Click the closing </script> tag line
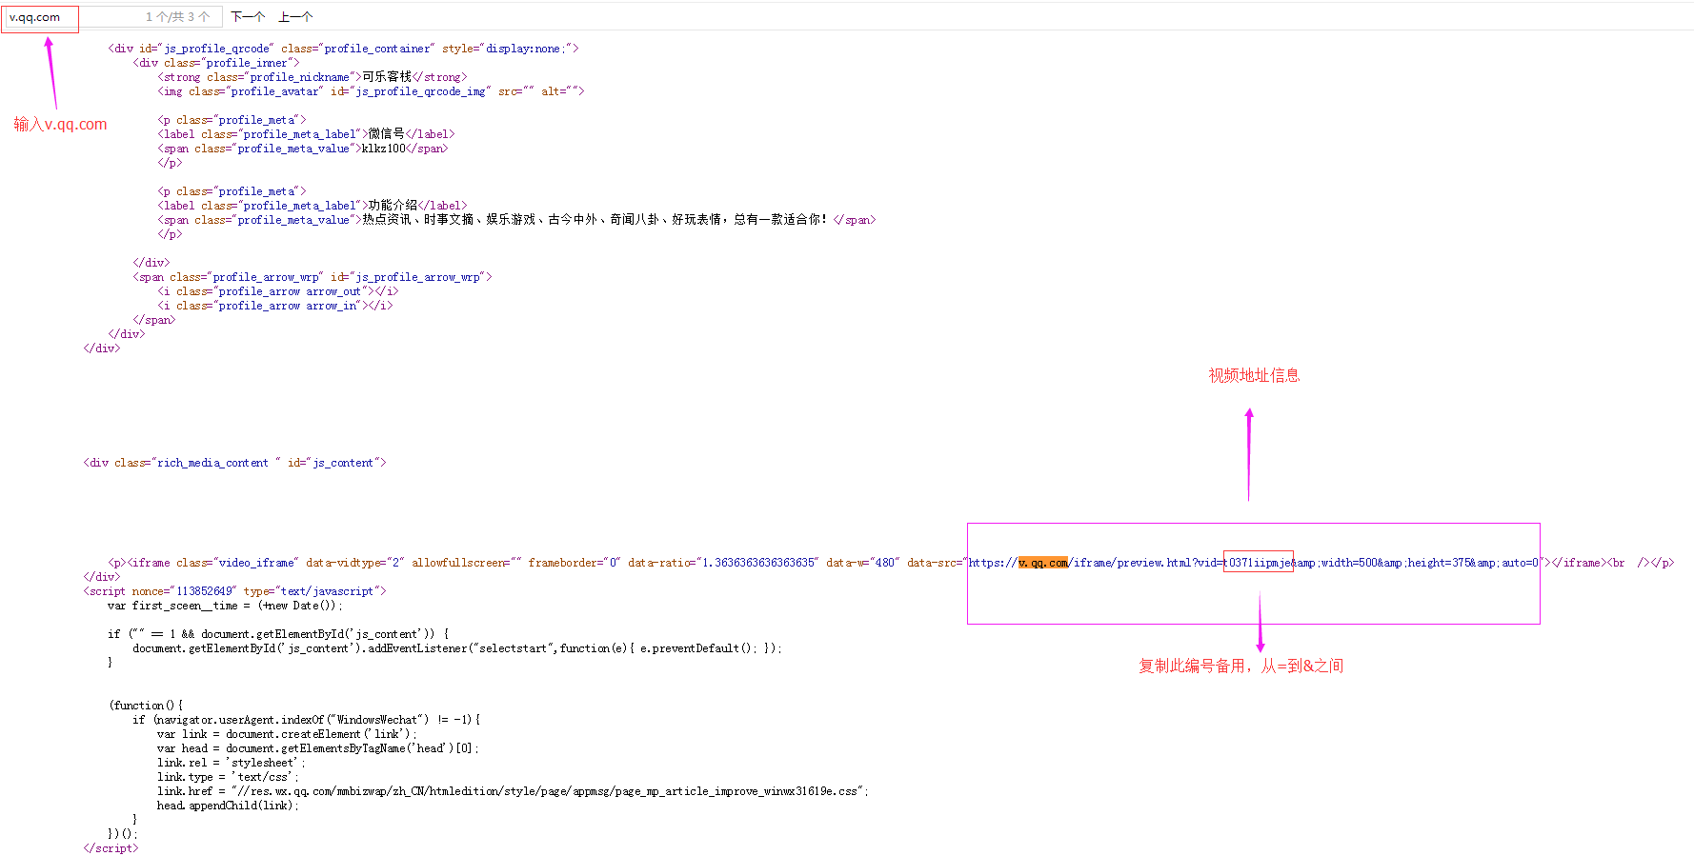The height and width of the screenshot is (856, 1694). tap(111, 848)
